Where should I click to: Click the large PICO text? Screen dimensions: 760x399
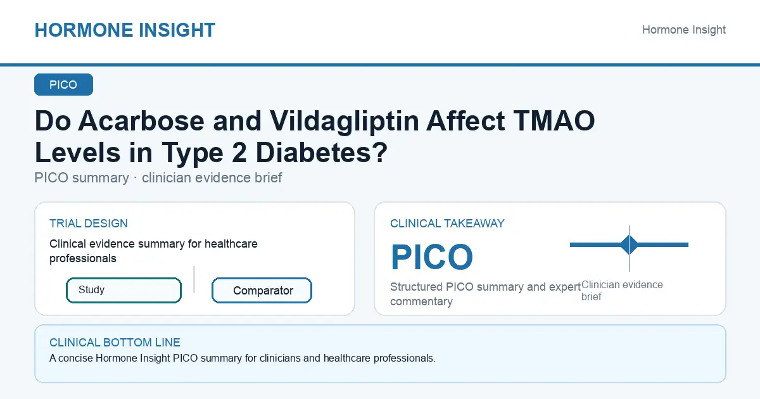[x=432, y=257]
